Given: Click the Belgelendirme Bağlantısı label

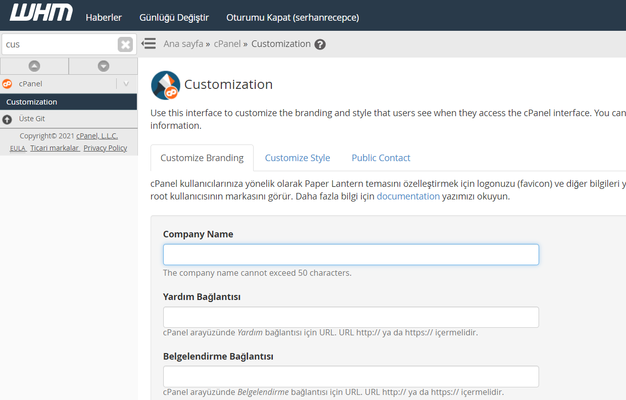Looking at the screenshot, I should 218,357.
